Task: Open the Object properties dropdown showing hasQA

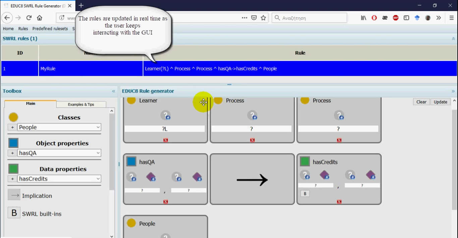Action: click(59, 153)
